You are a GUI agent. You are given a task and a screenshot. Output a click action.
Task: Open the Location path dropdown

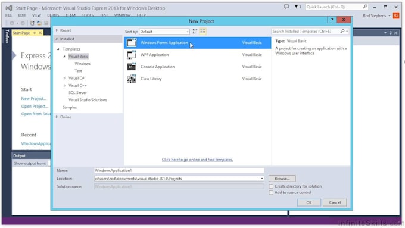262,179
